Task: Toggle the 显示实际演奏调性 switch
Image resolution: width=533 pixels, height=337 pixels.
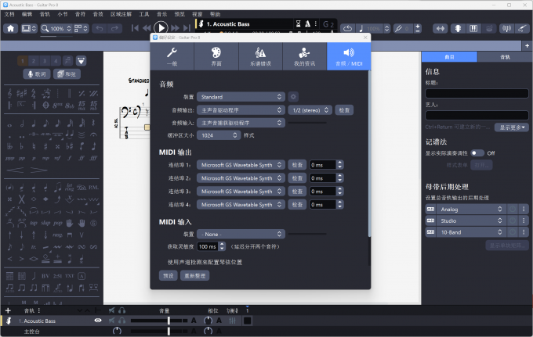Action: coord(477,153)
